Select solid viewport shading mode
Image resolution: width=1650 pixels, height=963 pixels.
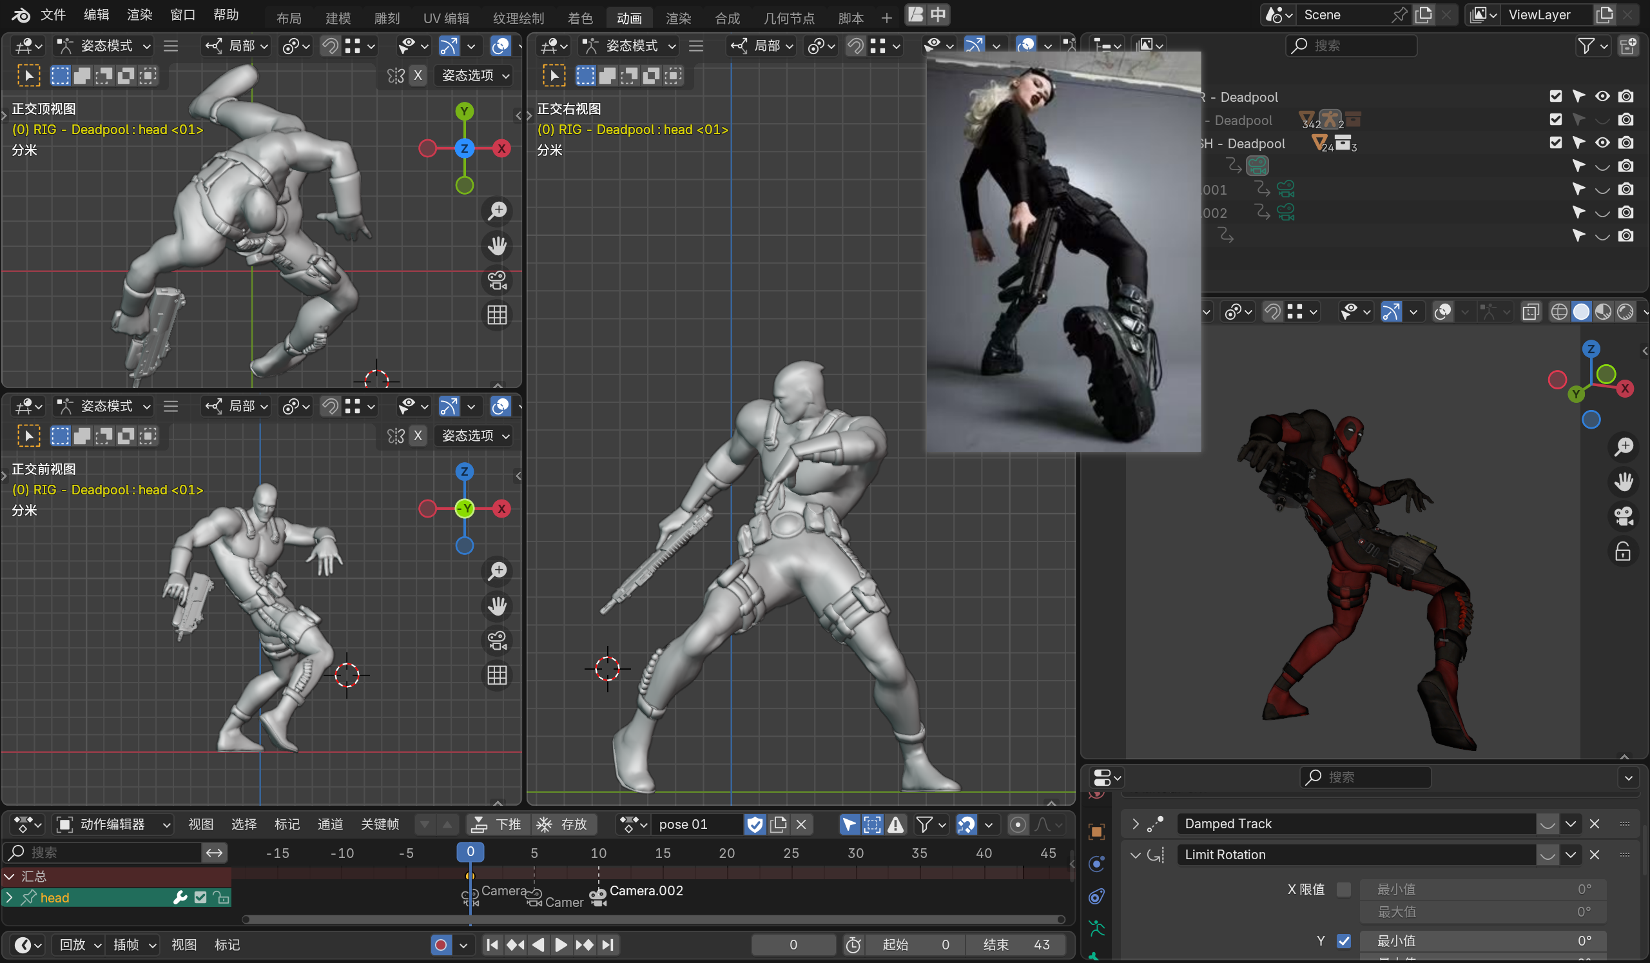[x=1581, y=311]
